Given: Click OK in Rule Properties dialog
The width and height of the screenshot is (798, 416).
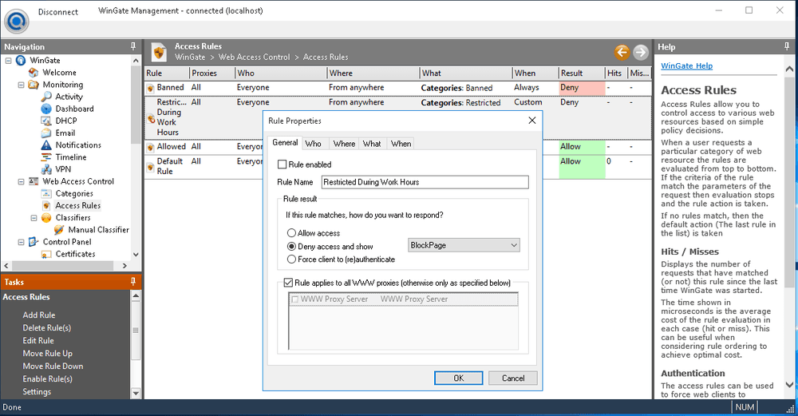Looking at the screenshot, I should tap(459, 378).
